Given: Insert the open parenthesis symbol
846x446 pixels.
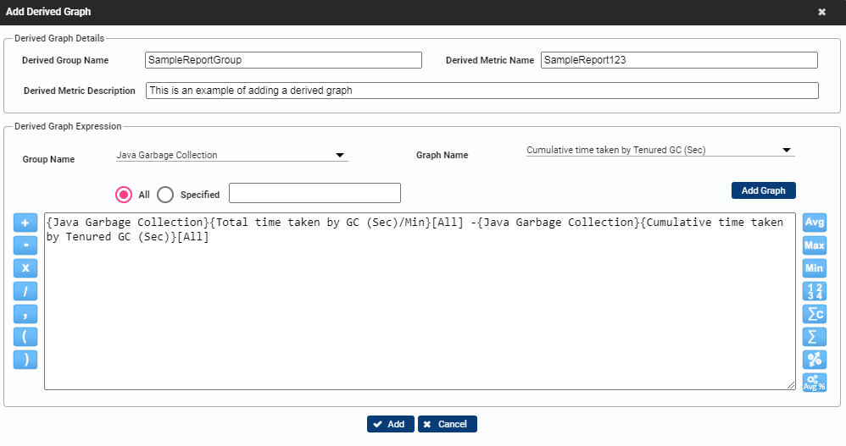Looking at the screenshot, I should point(25,337).
